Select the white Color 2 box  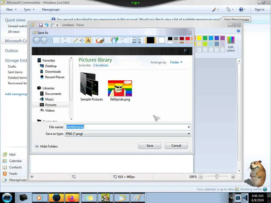162,40
